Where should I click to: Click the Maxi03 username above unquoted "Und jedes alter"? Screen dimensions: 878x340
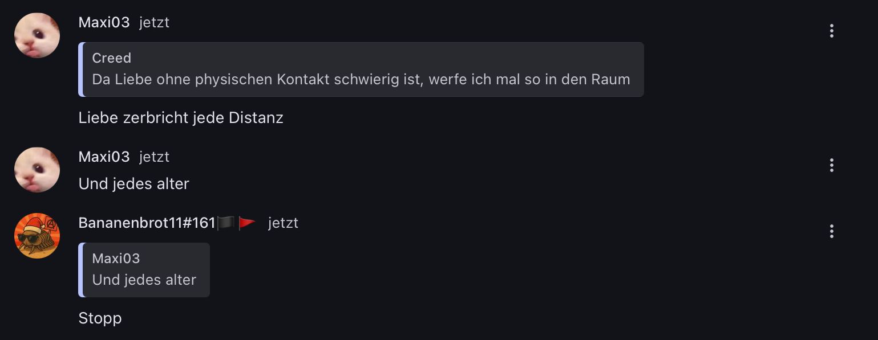coord(104,157)
